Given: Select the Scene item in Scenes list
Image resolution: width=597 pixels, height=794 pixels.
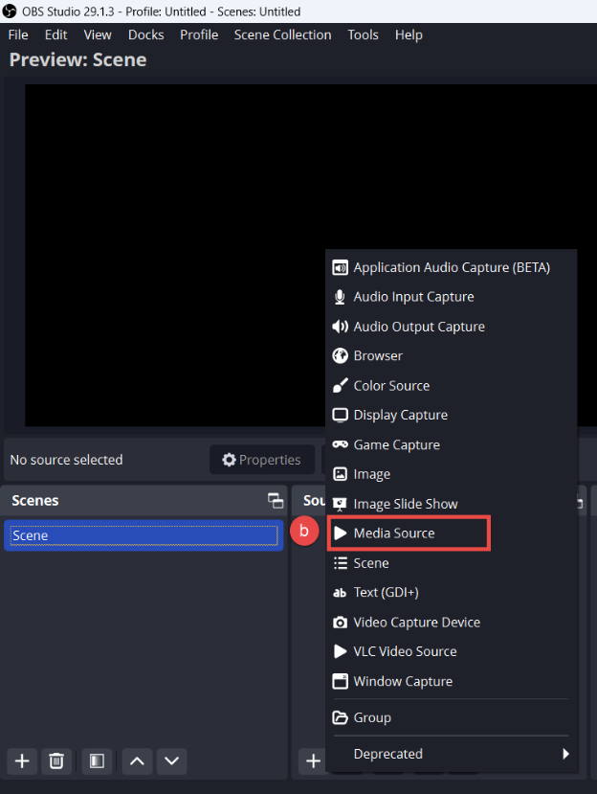Looking at the screenshot, I should pyautogui.click(x=144, y=535).
